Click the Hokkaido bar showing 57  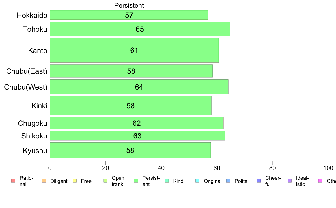(129, 15)
